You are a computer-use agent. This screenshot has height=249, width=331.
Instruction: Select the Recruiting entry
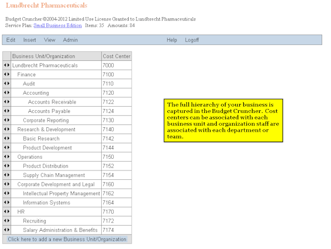click(x=34, y=221)
